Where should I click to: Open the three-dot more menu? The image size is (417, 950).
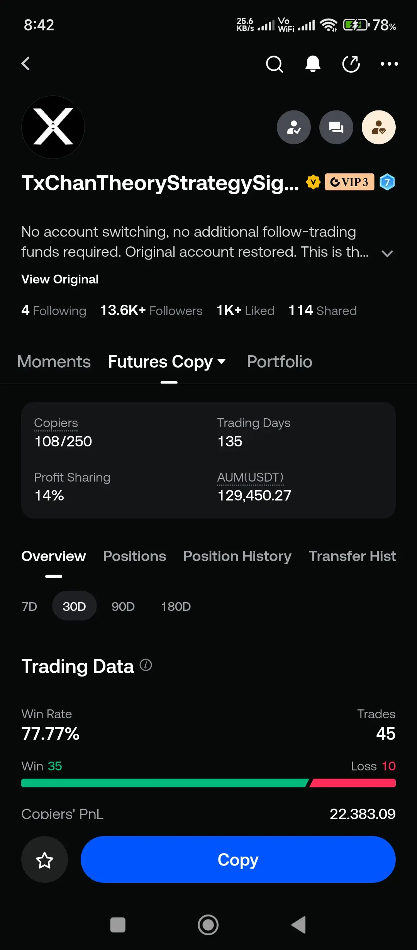389,64
